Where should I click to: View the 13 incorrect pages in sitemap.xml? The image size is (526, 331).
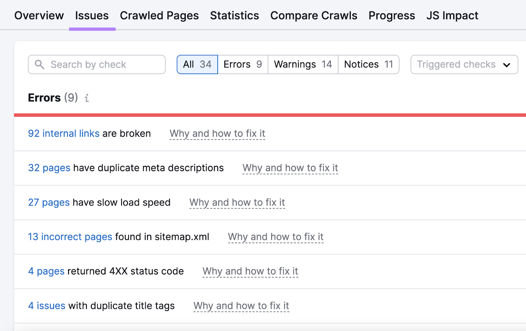click(x=70, y=237)
